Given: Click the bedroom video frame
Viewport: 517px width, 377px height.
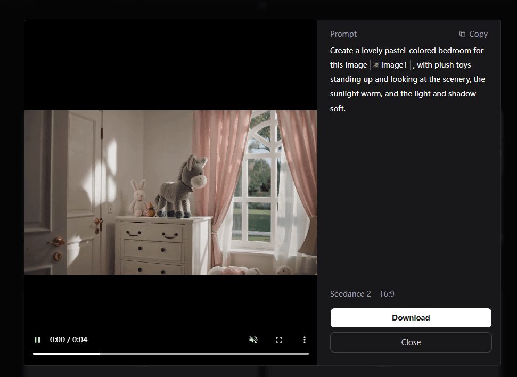Looking at the screenshot, I should 170,192.
